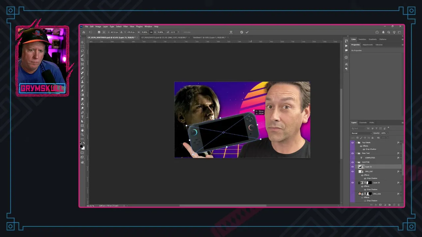Click the Home icon in options bar
The width and height of the screenshot is (422, 237).
pos(84,32)
